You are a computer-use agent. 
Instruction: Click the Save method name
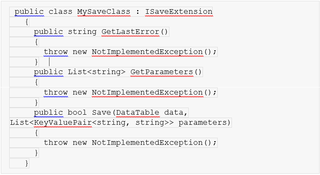tap(101, 113)
